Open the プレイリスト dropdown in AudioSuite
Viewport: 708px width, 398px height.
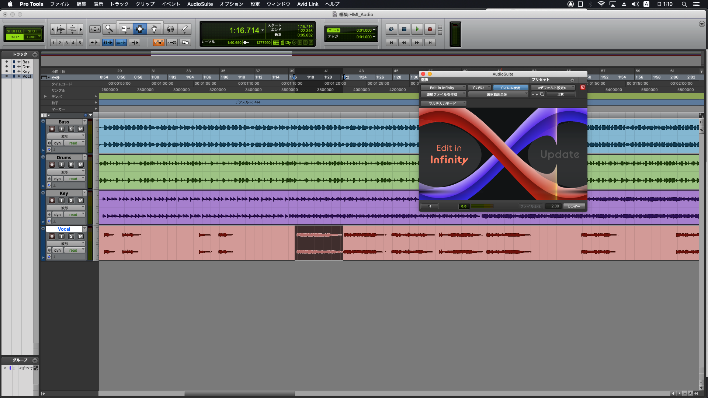coord(479,88)
